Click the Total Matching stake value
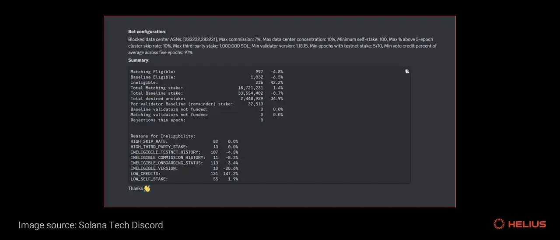Screen dimensions: 560x240 [x=251, y=88]
